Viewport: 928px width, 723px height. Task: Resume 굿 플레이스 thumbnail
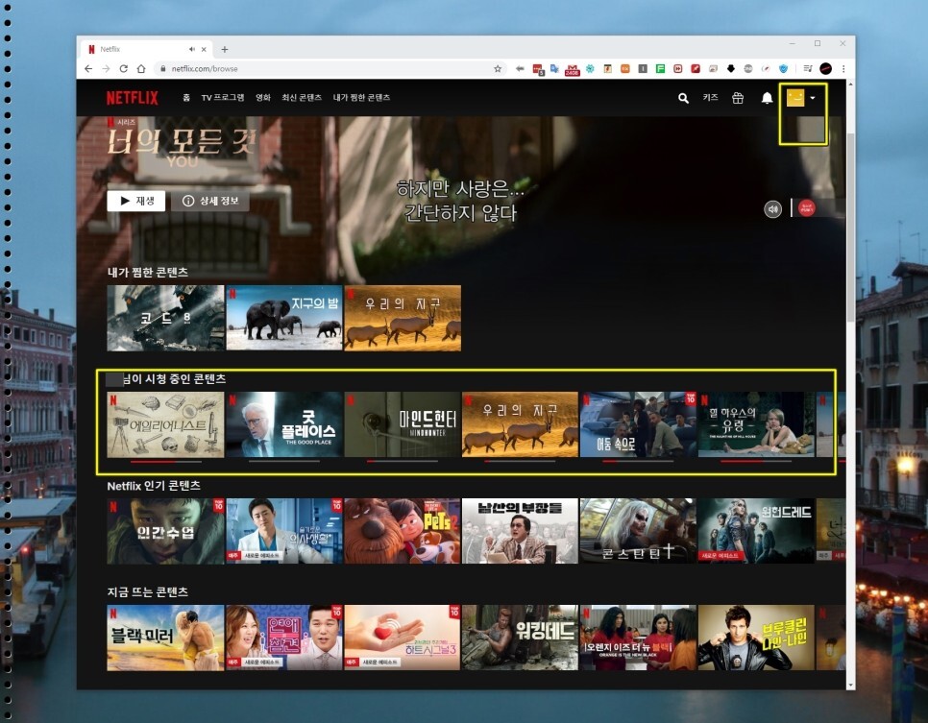(x=284, y=424)
